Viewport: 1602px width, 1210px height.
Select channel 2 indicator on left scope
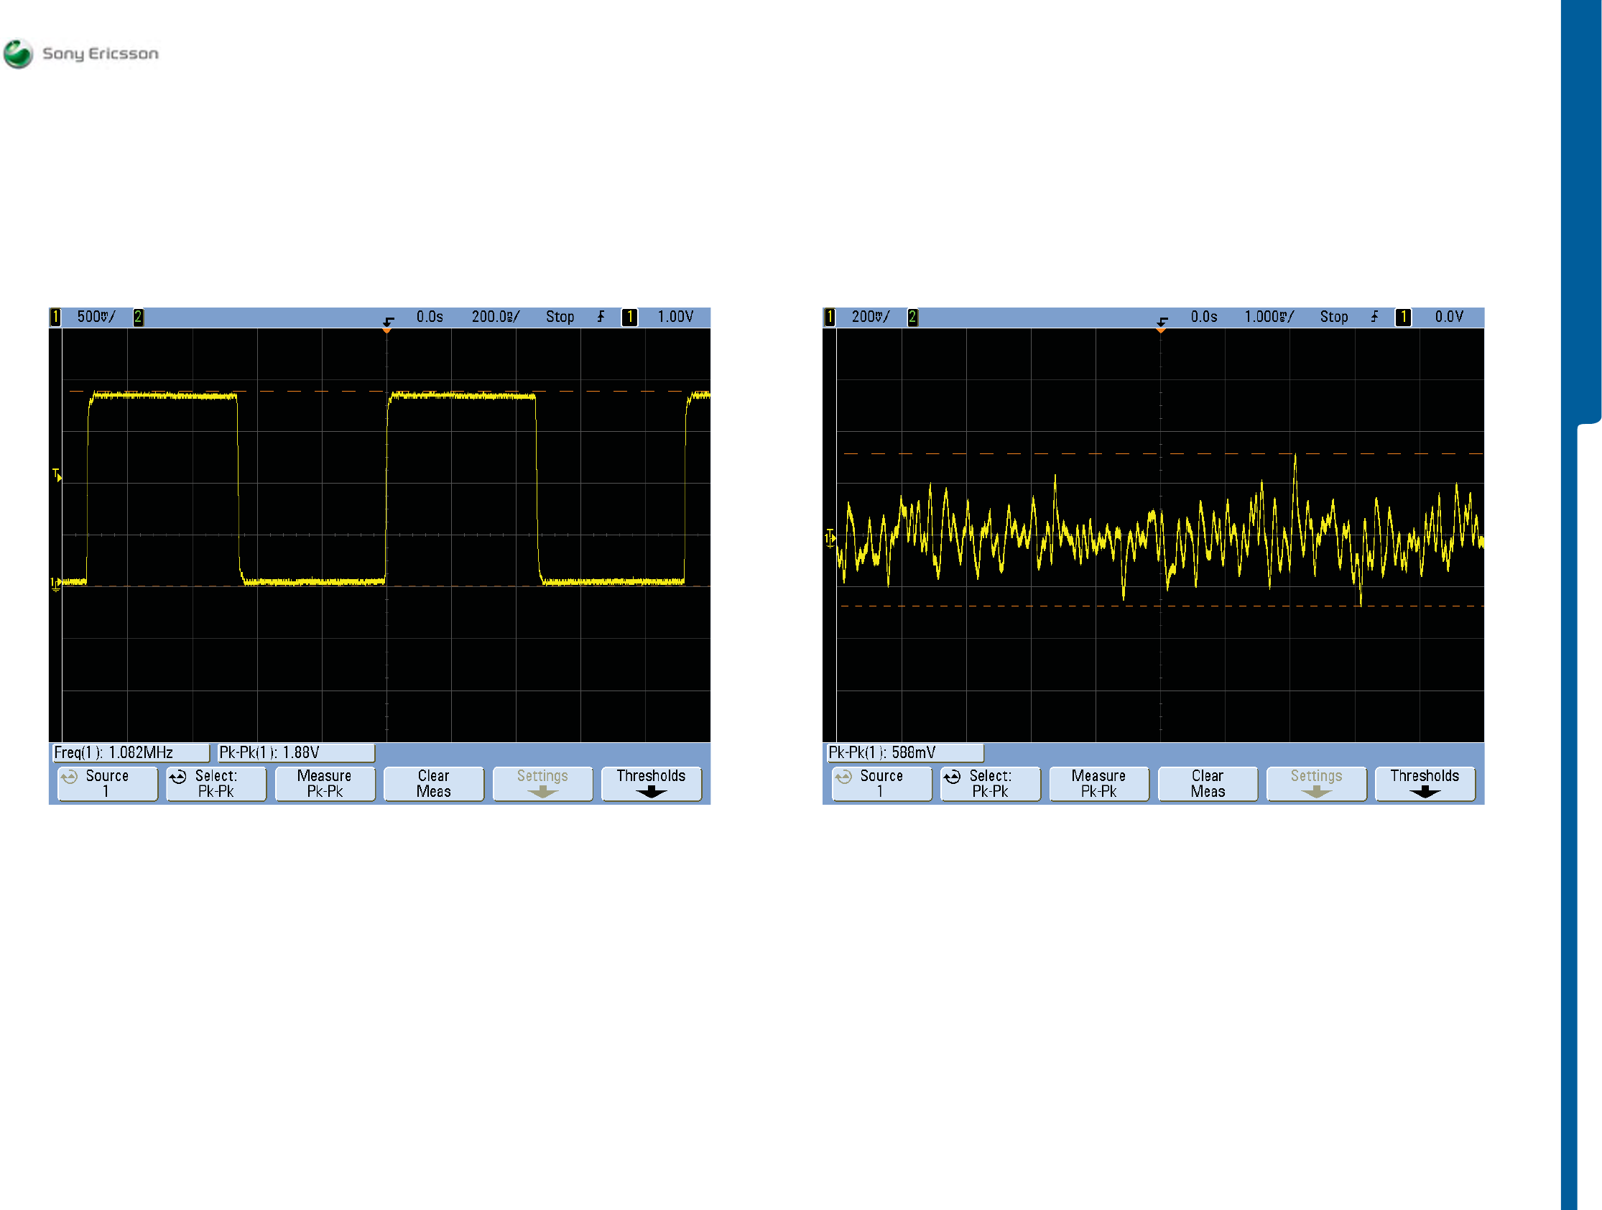(139, 317)
